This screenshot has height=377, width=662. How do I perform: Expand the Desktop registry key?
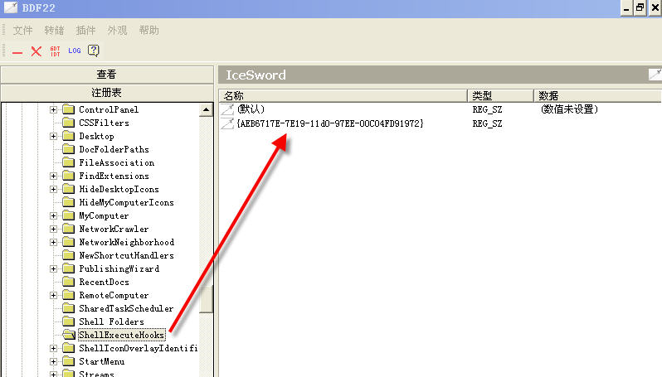pos(53,136)
